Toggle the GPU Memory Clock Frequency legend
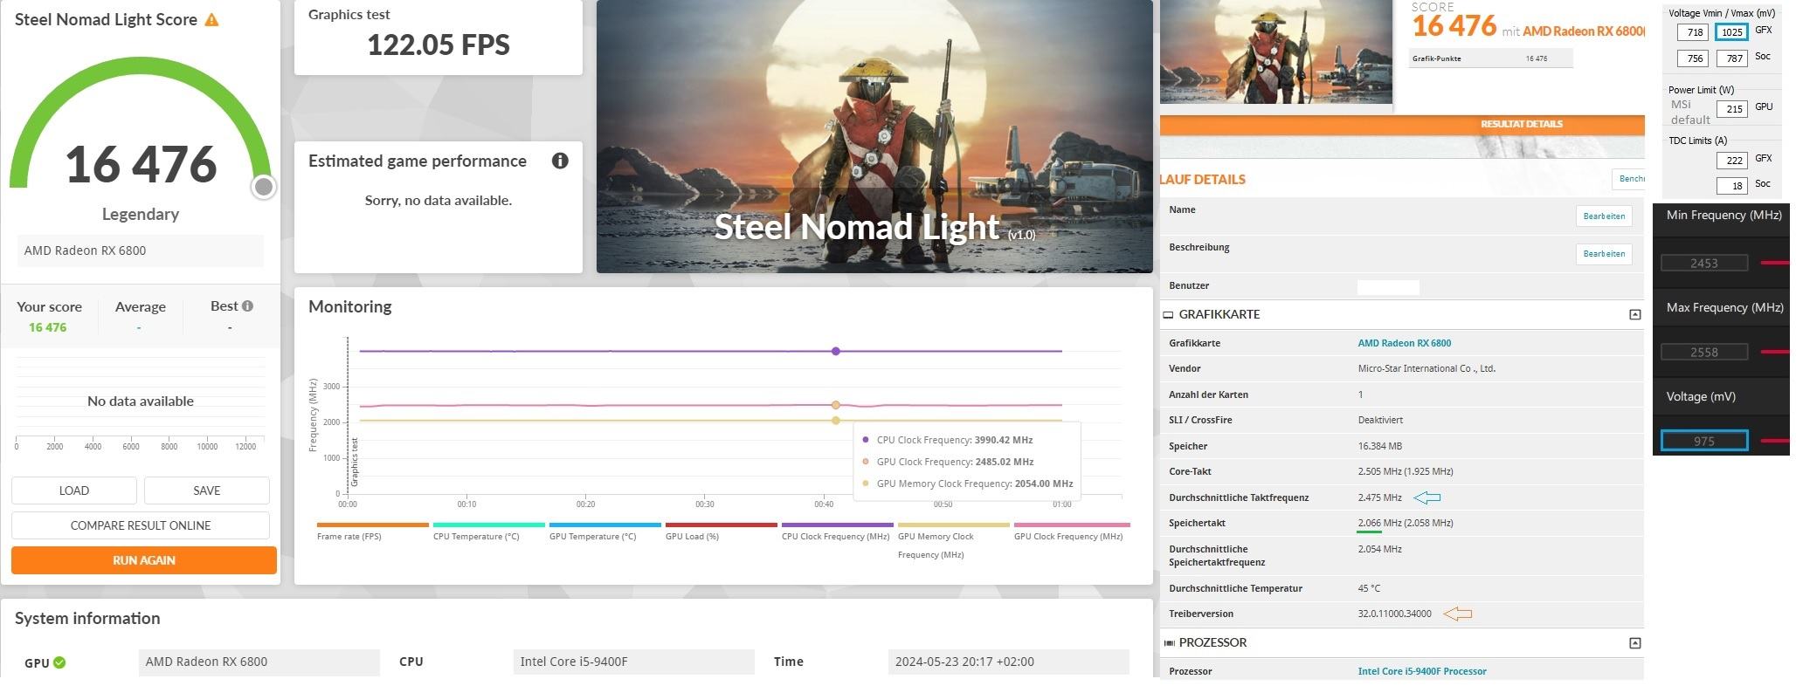Image resolution: width=1796 pixels, height=686 pixels. [x=954, y=540]
